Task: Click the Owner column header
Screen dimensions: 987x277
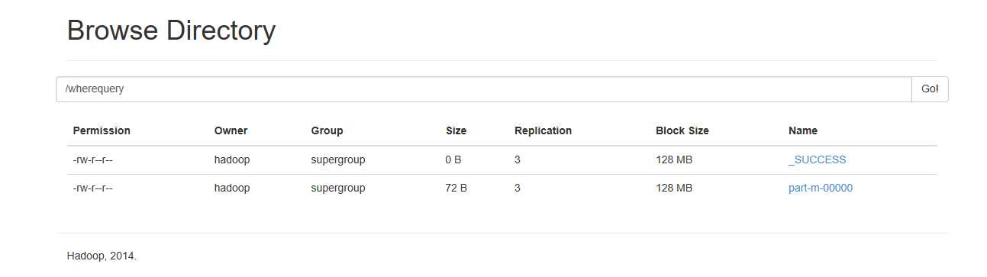Action: click(231, 130)
